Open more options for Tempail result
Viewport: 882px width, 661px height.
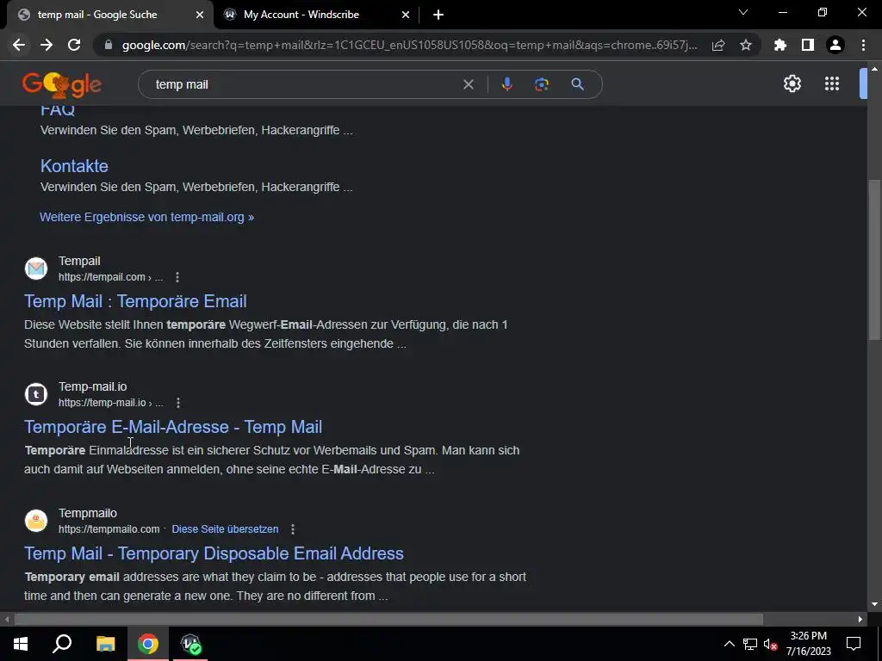point(177,277)
